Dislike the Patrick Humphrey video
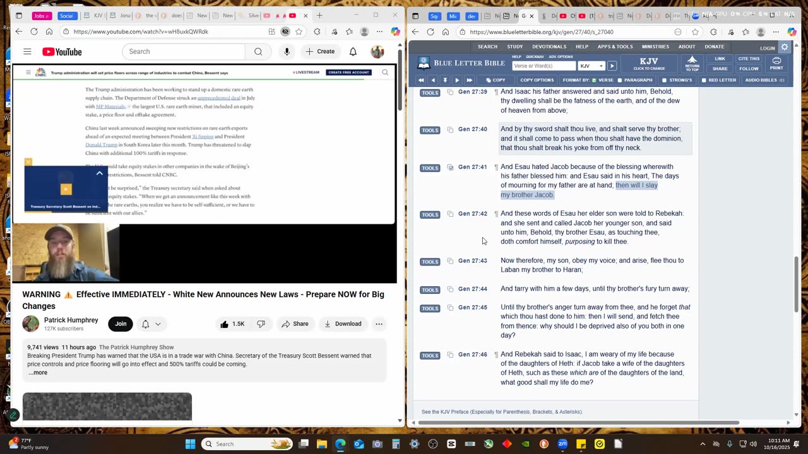The image size is (808, 454). pyautogui.click(x=261, y=324)
